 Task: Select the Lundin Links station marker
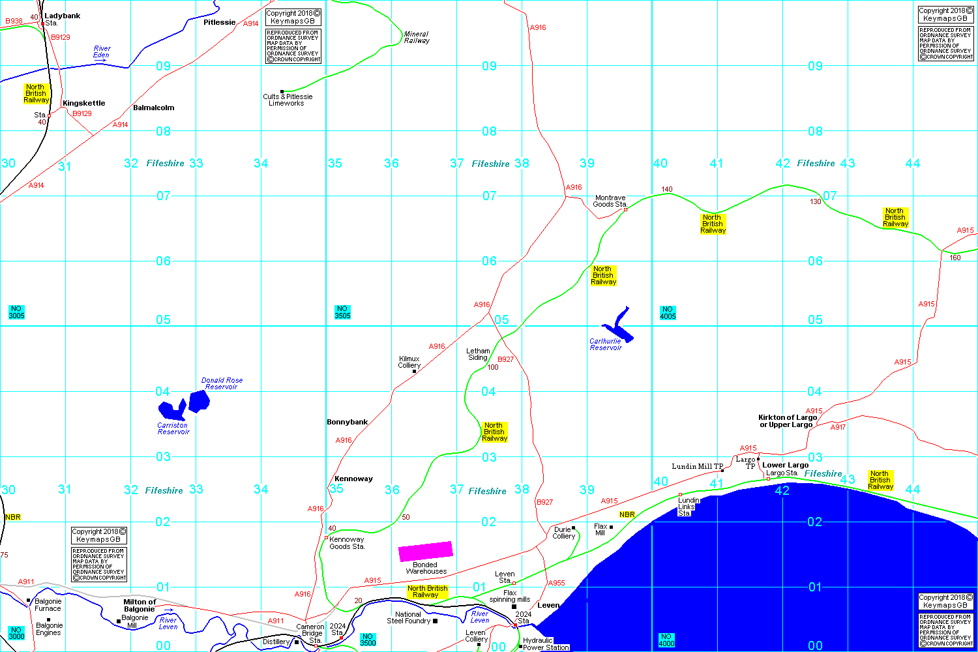[x=680, y=495]
